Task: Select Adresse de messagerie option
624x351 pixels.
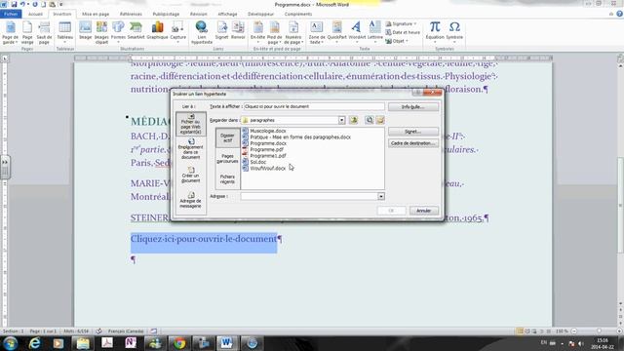Action: coord(191,200)
